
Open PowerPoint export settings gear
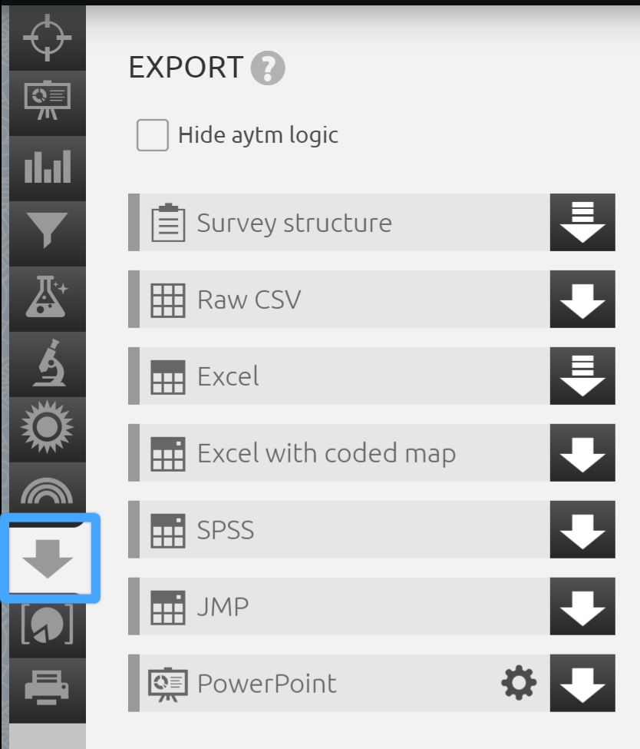click(x=519, y=684)
